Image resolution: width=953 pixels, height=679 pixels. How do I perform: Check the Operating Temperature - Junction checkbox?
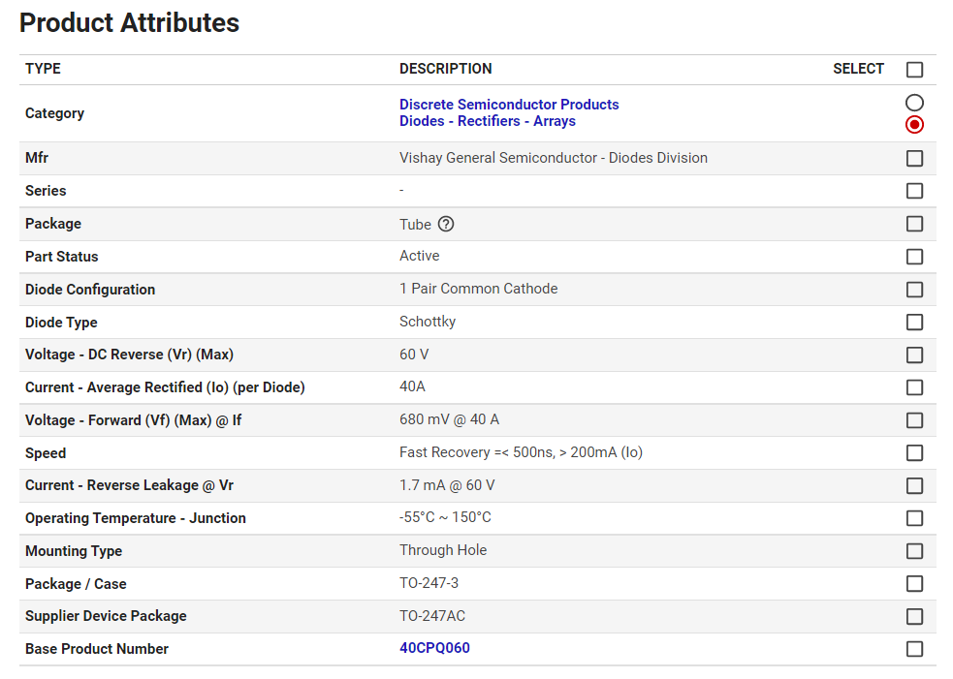pyautogui.click(x=914, y=518)
